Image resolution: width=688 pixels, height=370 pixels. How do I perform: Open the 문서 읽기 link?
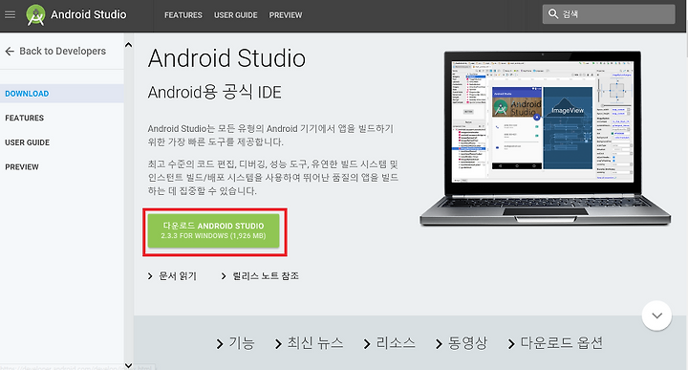[178, 276]
